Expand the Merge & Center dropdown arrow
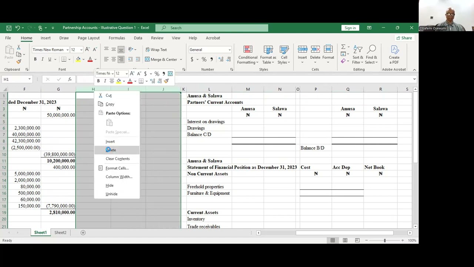 click(x=181, y=59)
